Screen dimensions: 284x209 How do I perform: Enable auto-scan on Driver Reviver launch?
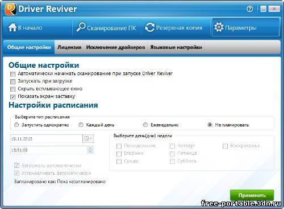(12, 74)
